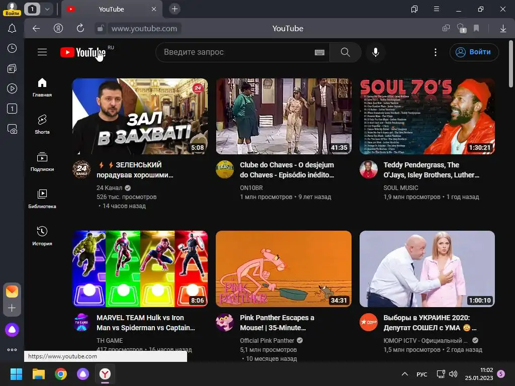Click the tab counter showing 1

click(32, 9)
